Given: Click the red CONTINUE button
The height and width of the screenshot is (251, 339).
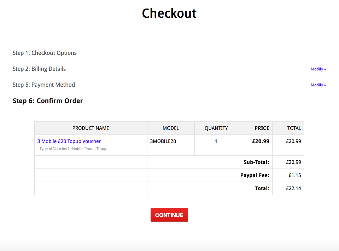Looking at the screenshot, I should point(169,215).
